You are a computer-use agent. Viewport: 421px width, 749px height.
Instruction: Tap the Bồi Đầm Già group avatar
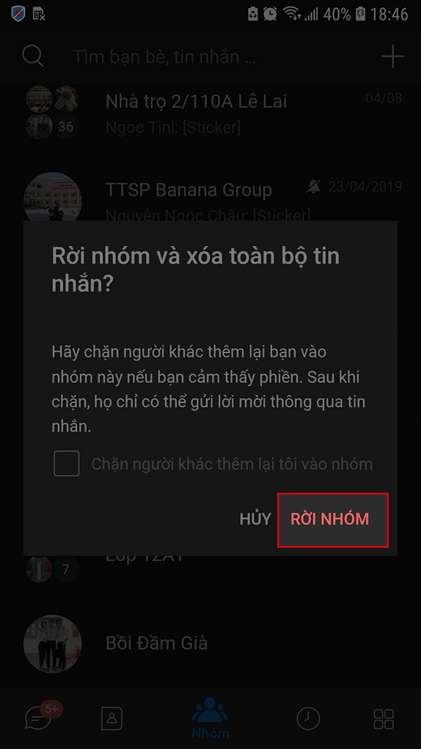(53, 643)
